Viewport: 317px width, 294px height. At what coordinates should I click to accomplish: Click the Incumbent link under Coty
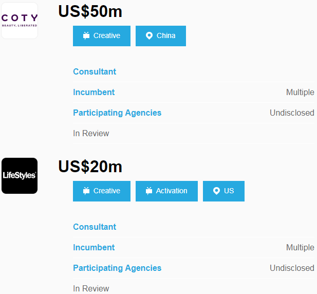pos(94,93)
